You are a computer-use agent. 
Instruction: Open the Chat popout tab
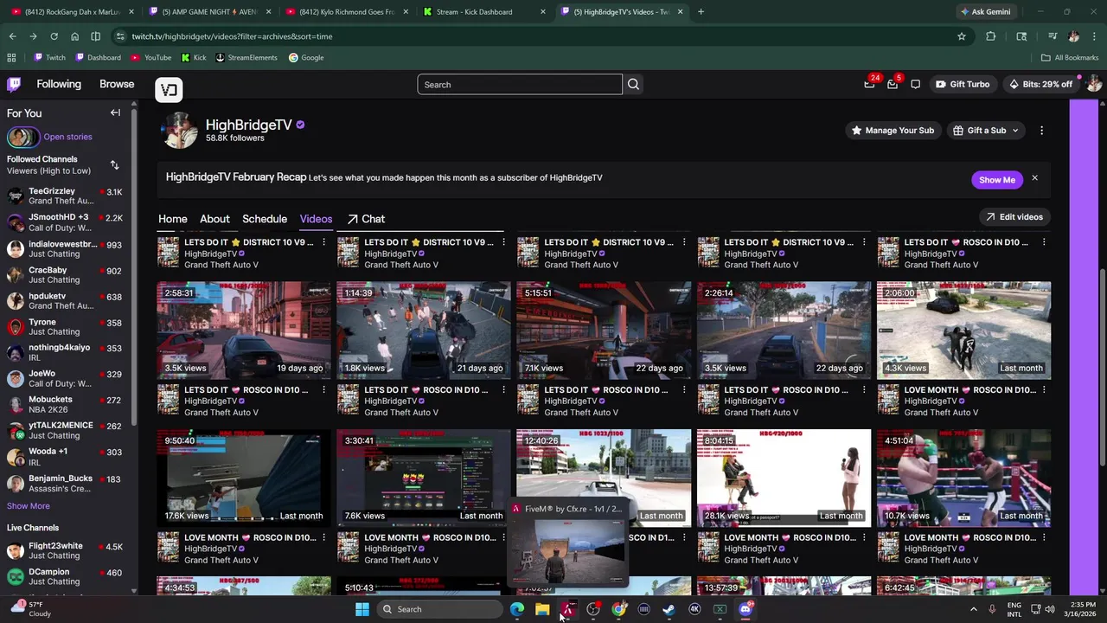[366, 219]
